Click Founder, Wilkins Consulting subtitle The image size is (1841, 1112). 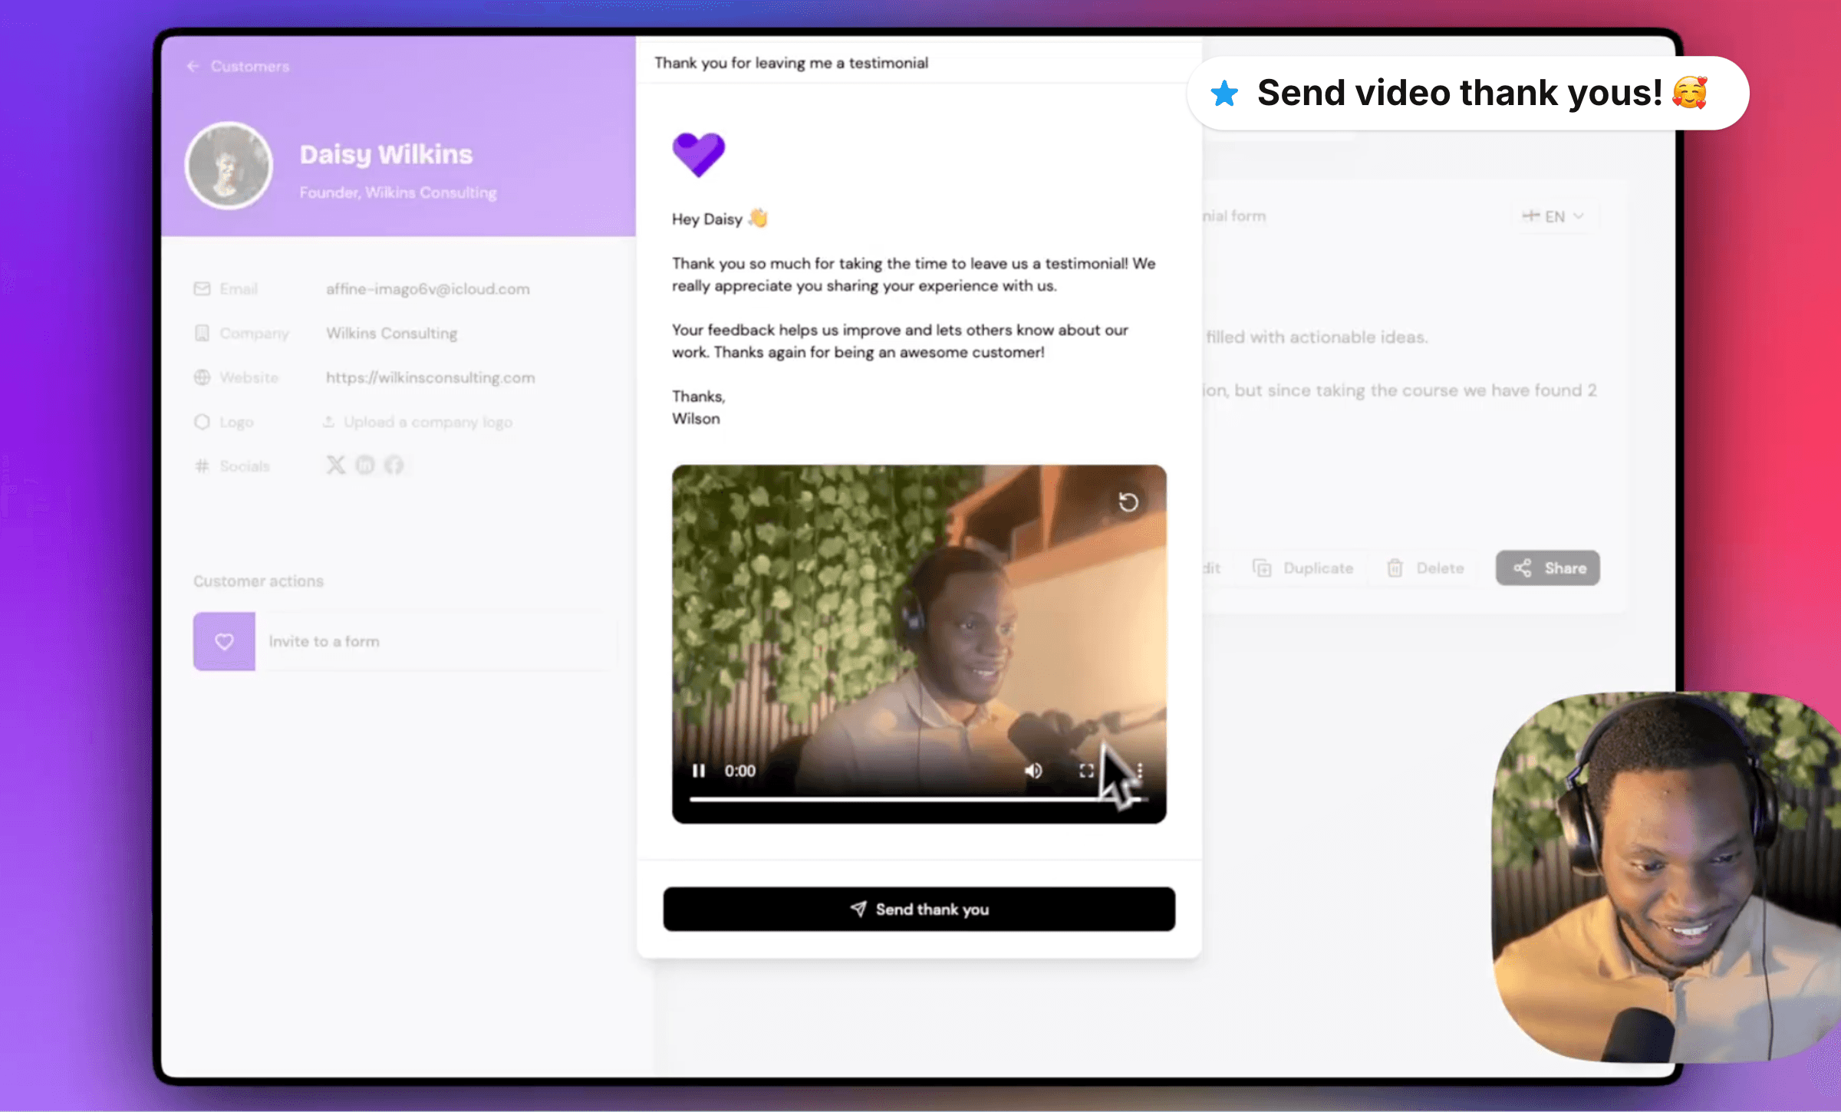398,192
